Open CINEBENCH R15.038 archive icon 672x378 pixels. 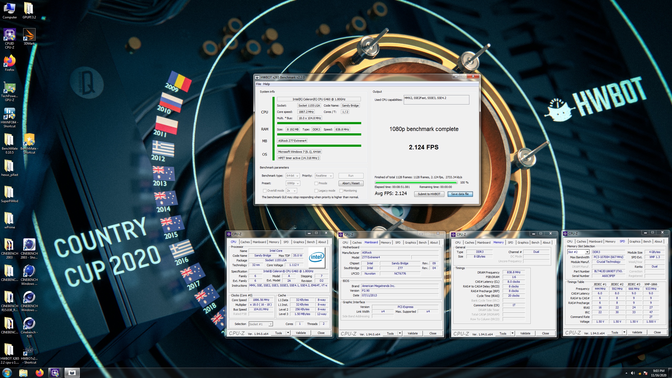tap(10, 301)
